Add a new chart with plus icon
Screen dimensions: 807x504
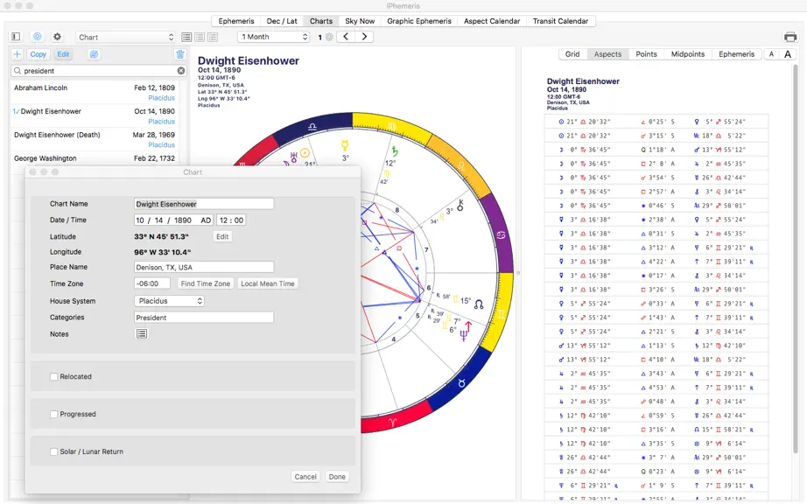(x=17, y=54)
